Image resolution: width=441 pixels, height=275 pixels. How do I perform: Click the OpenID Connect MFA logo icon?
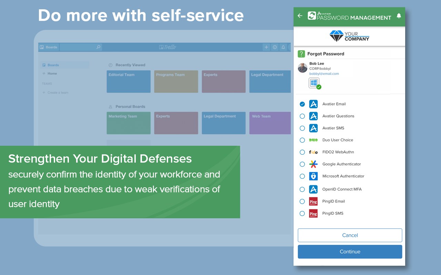click(313, 189)
